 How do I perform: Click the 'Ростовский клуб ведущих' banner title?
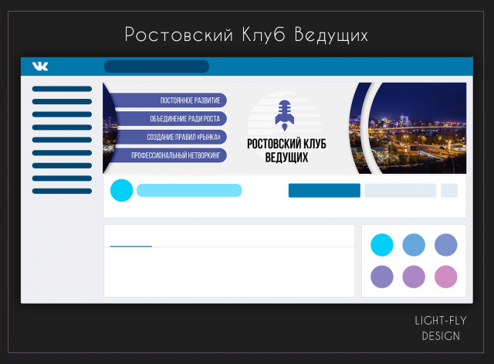[x=286, y=151]
